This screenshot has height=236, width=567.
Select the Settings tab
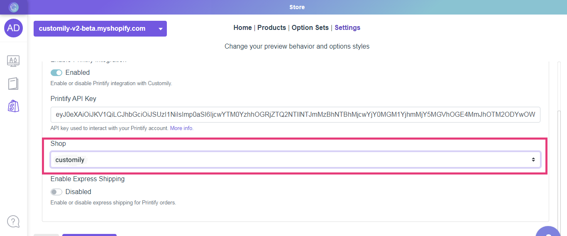click(347, 28)
